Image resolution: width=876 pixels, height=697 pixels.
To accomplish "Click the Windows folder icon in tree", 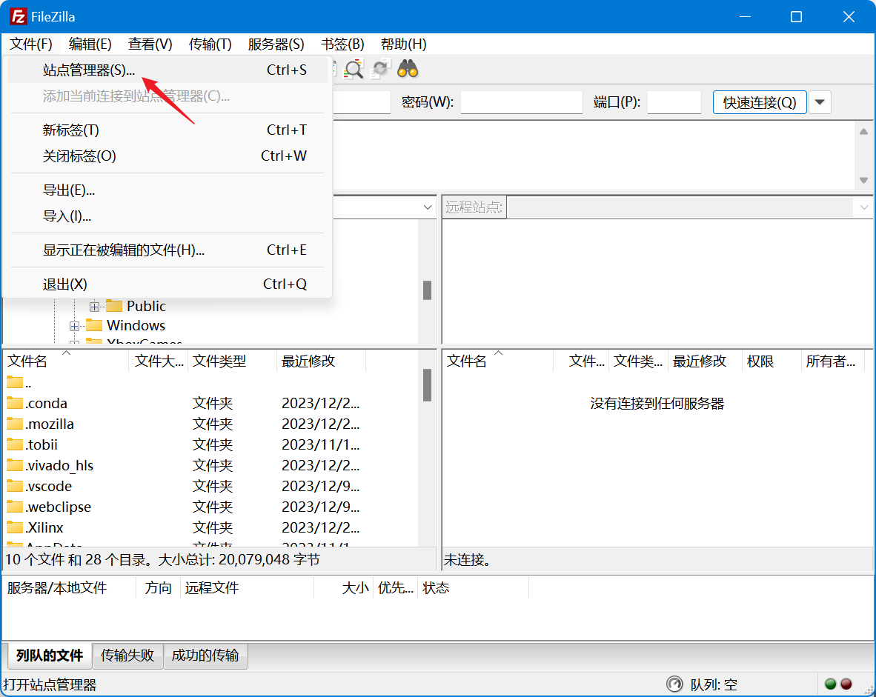I will (x=94, y=325).
